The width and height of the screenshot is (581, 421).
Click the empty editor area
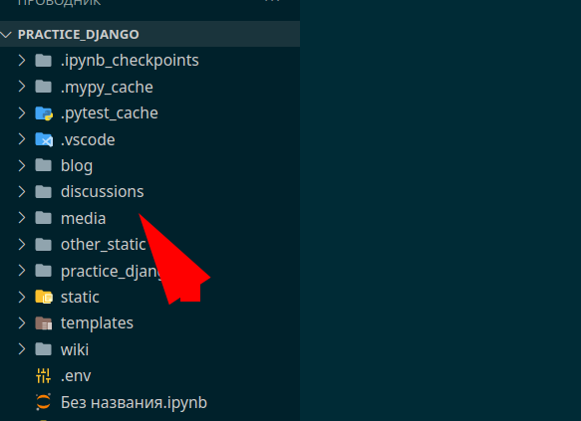(x=440, y=211)
